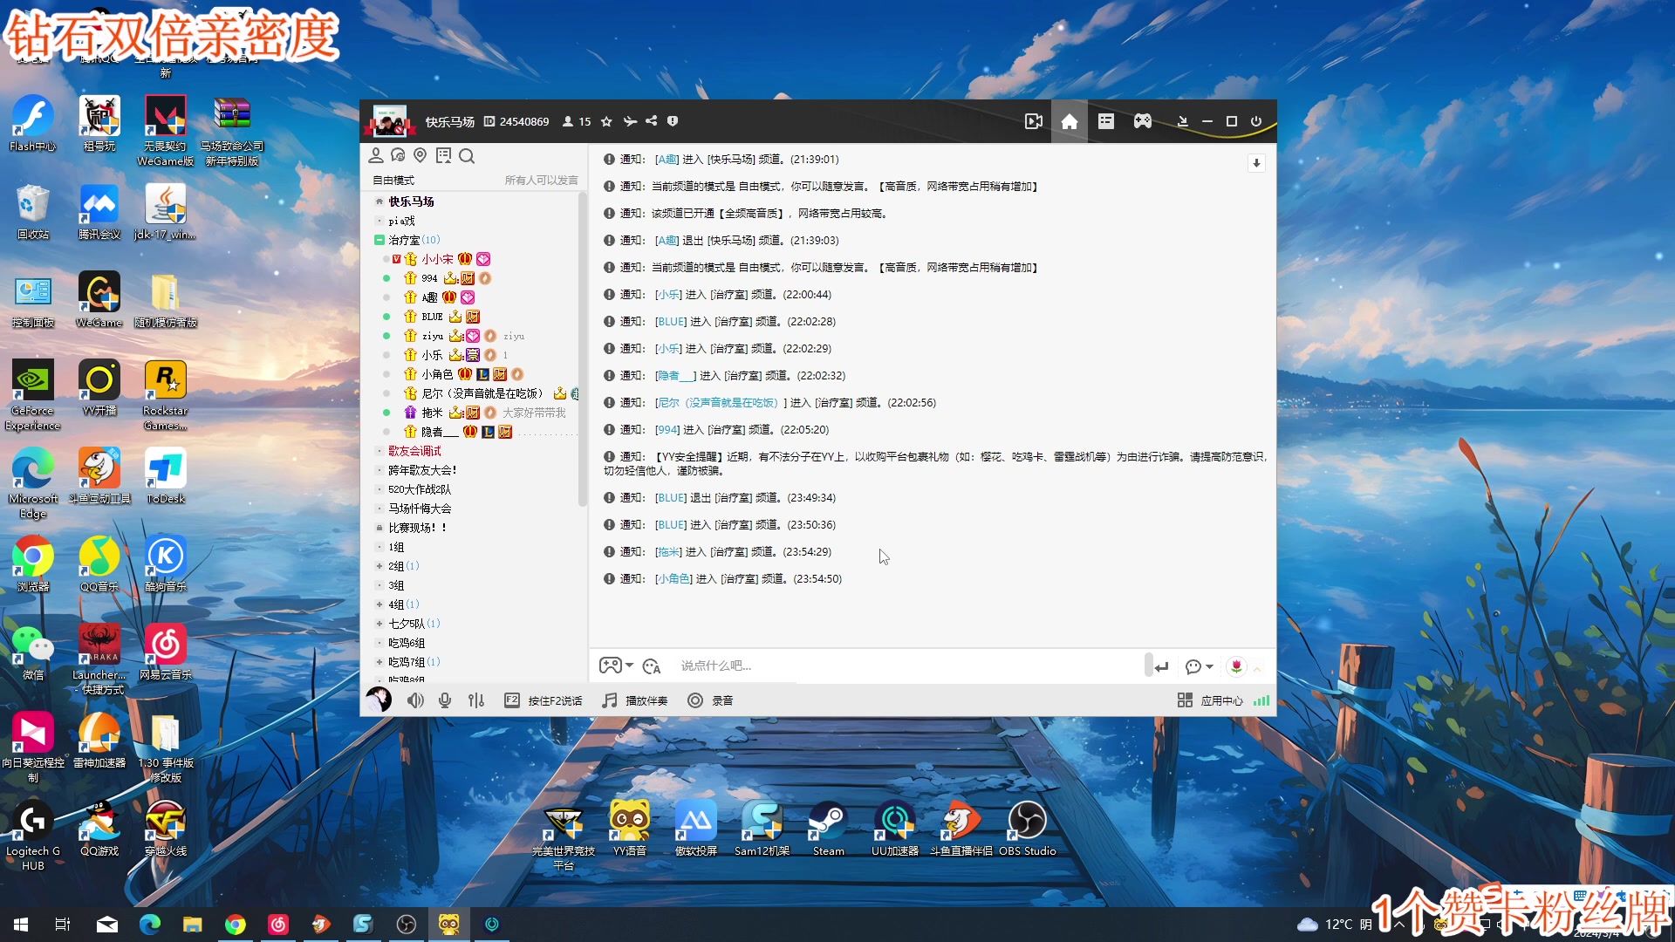Open UU加速器 desktop shortcut
1675x942 pixels.
894,828
